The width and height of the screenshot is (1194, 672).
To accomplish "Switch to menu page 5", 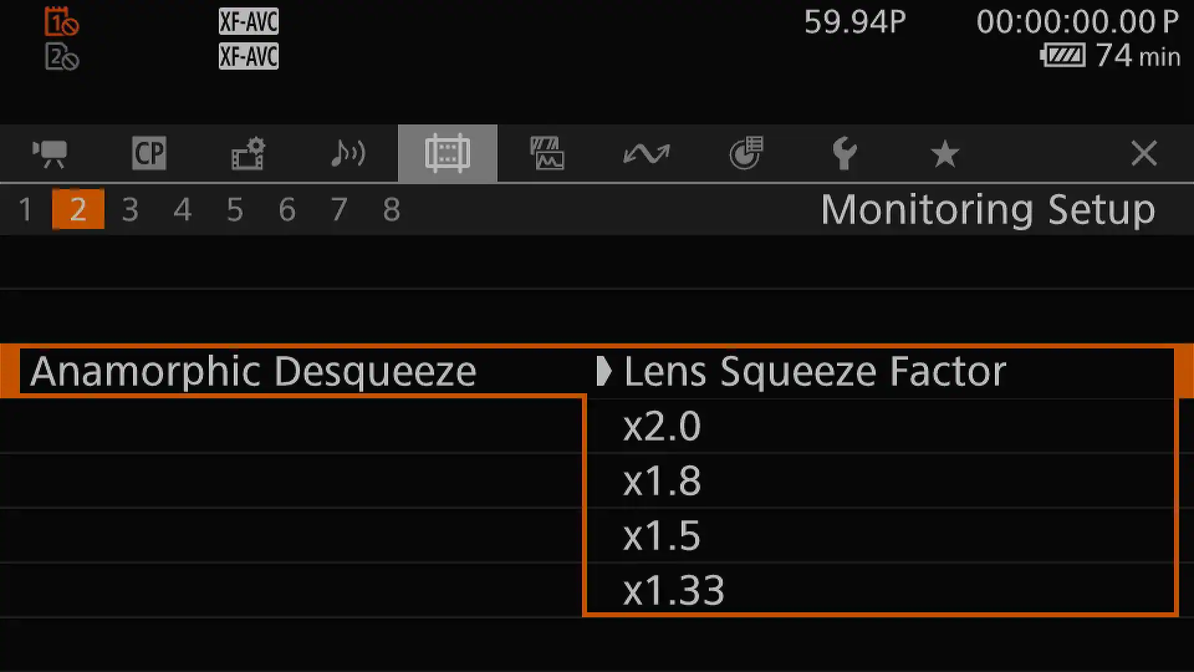I will (x=234, y=209).
